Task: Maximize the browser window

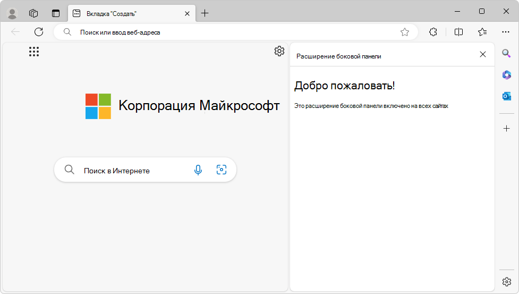Action: click(x=482, y=11)
